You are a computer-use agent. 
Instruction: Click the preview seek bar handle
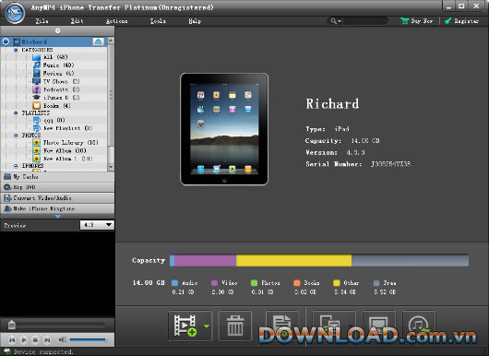[12, 325]
